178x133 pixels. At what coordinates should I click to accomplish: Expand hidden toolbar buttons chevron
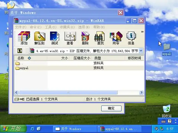[x=142, y=32]
